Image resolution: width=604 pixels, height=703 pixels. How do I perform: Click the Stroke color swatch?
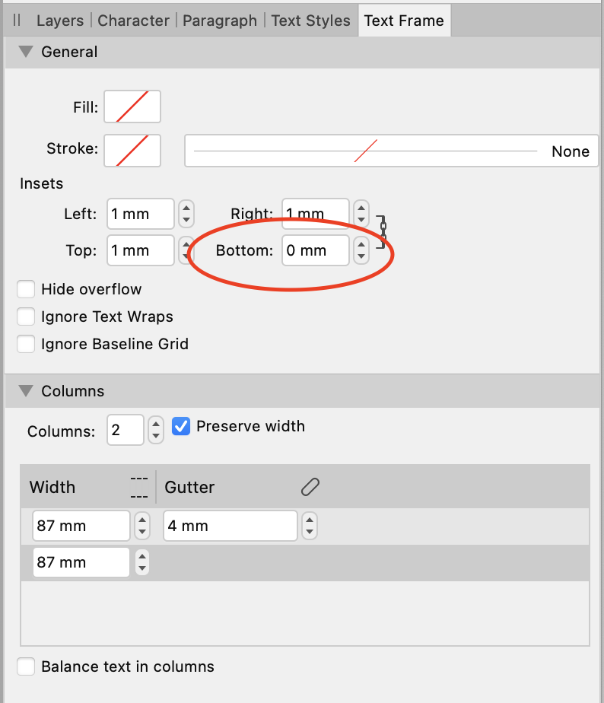coord(132,150)
